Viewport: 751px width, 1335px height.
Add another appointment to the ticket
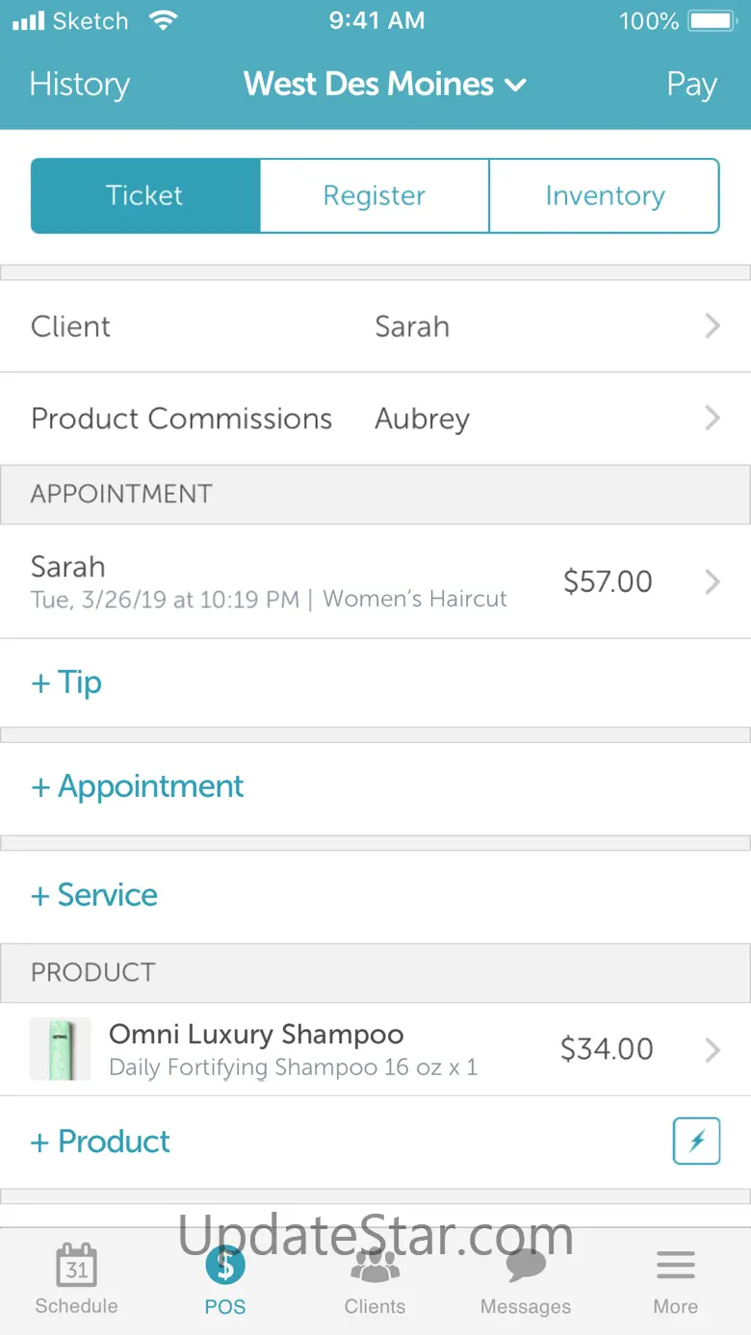pyautogui.click(x=138, y=786)
